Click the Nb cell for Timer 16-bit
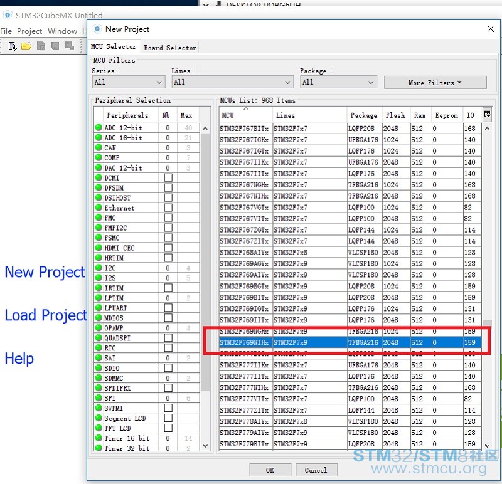This screenshot has width=502, height=484. click(x=168, y=438)
